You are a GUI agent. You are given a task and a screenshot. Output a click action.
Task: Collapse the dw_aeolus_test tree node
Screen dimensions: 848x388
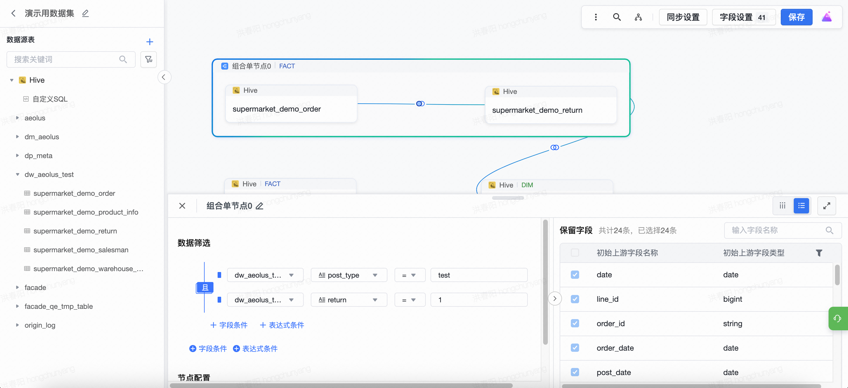click(x=17, y=175)
